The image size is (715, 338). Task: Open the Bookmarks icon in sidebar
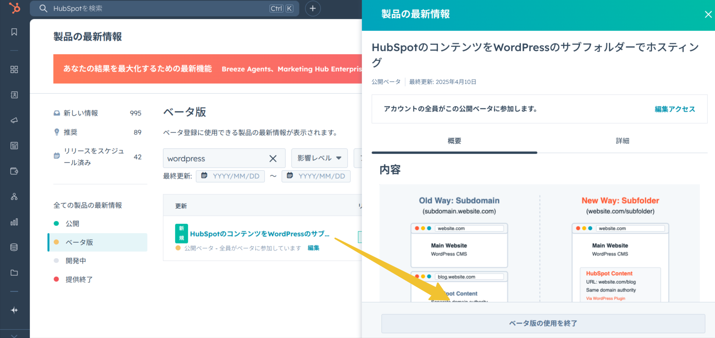tap(14, 32)
